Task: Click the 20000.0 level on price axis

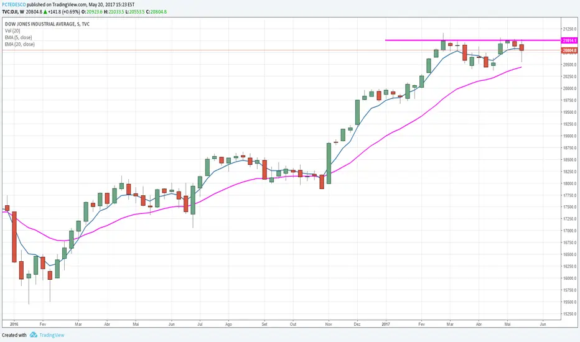Action: (x=569, y=88)
